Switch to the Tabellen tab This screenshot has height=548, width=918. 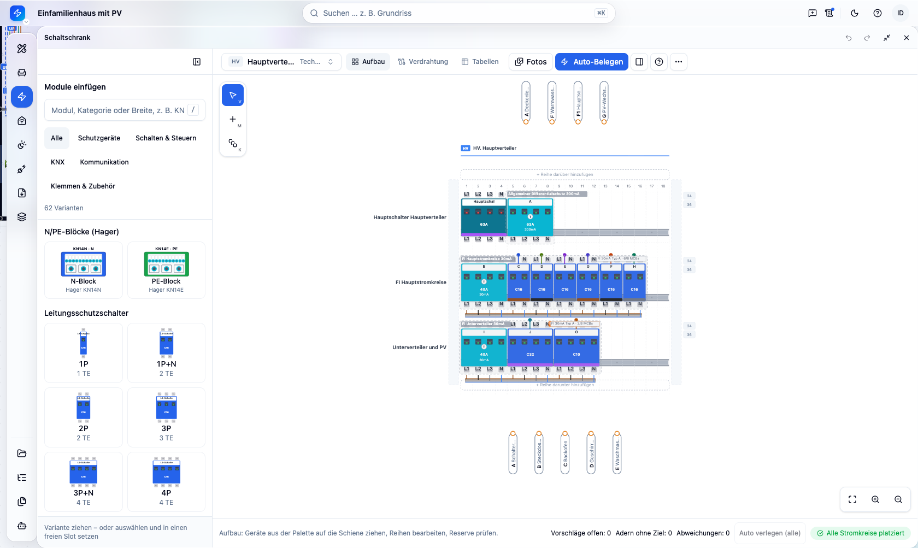click(x=480, y=62)
